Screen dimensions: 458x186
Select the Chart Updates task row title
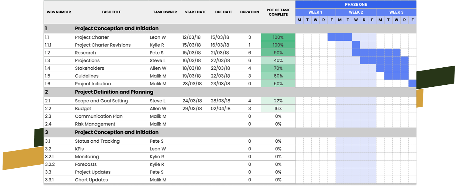click(x=91, y=180)
